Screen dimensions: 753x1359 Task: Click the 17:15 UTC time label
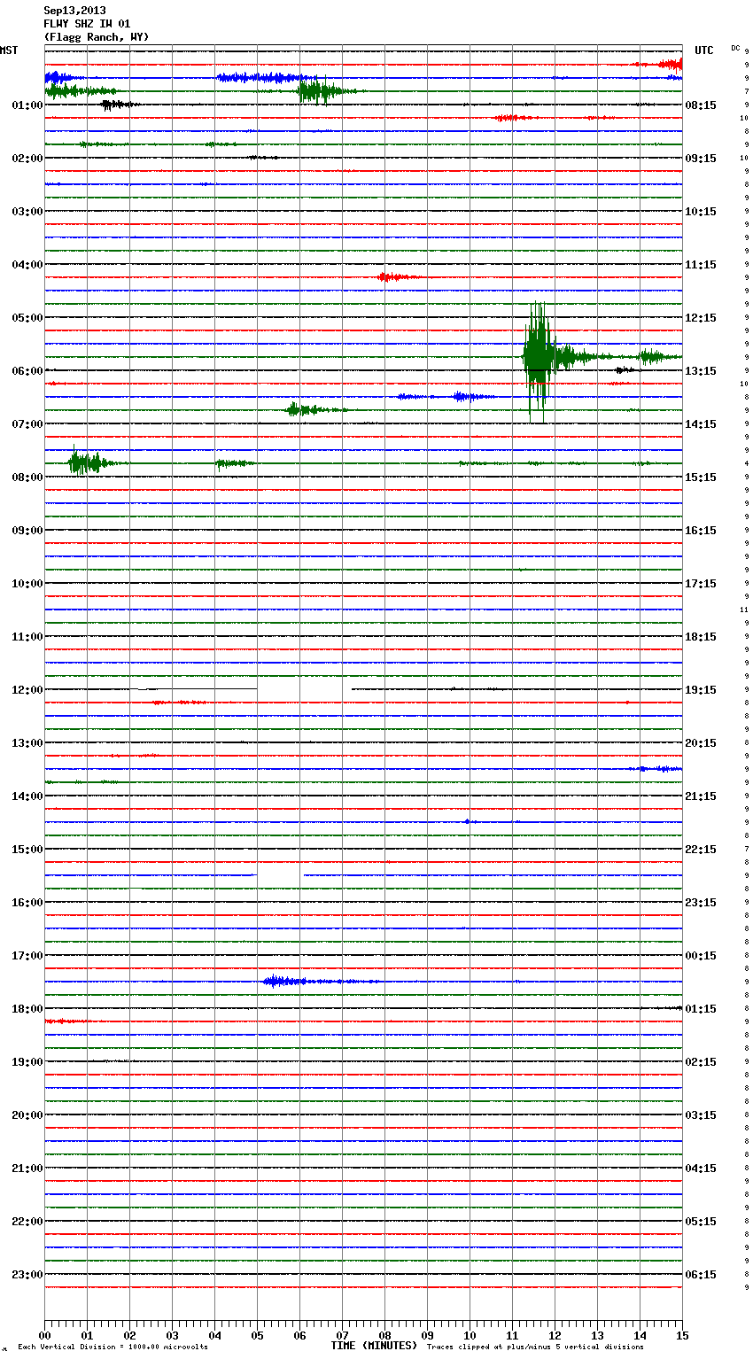click(x=701, y=584)
